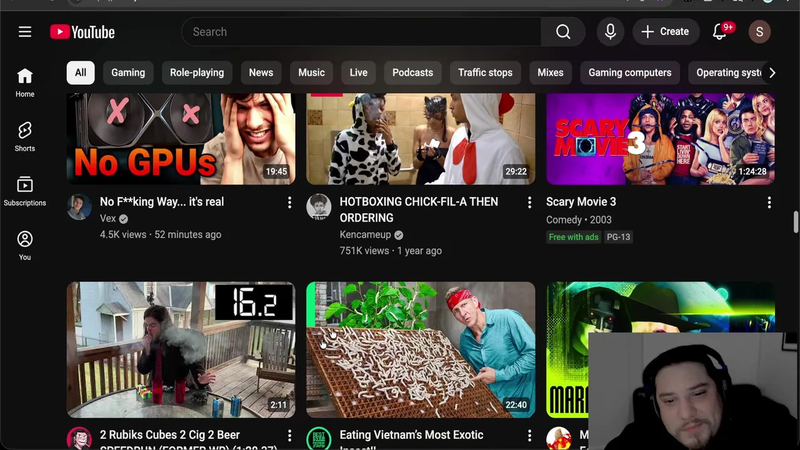800x450 pixels.
Task: Select the All filter chip
Action: [x=81, y=72]
